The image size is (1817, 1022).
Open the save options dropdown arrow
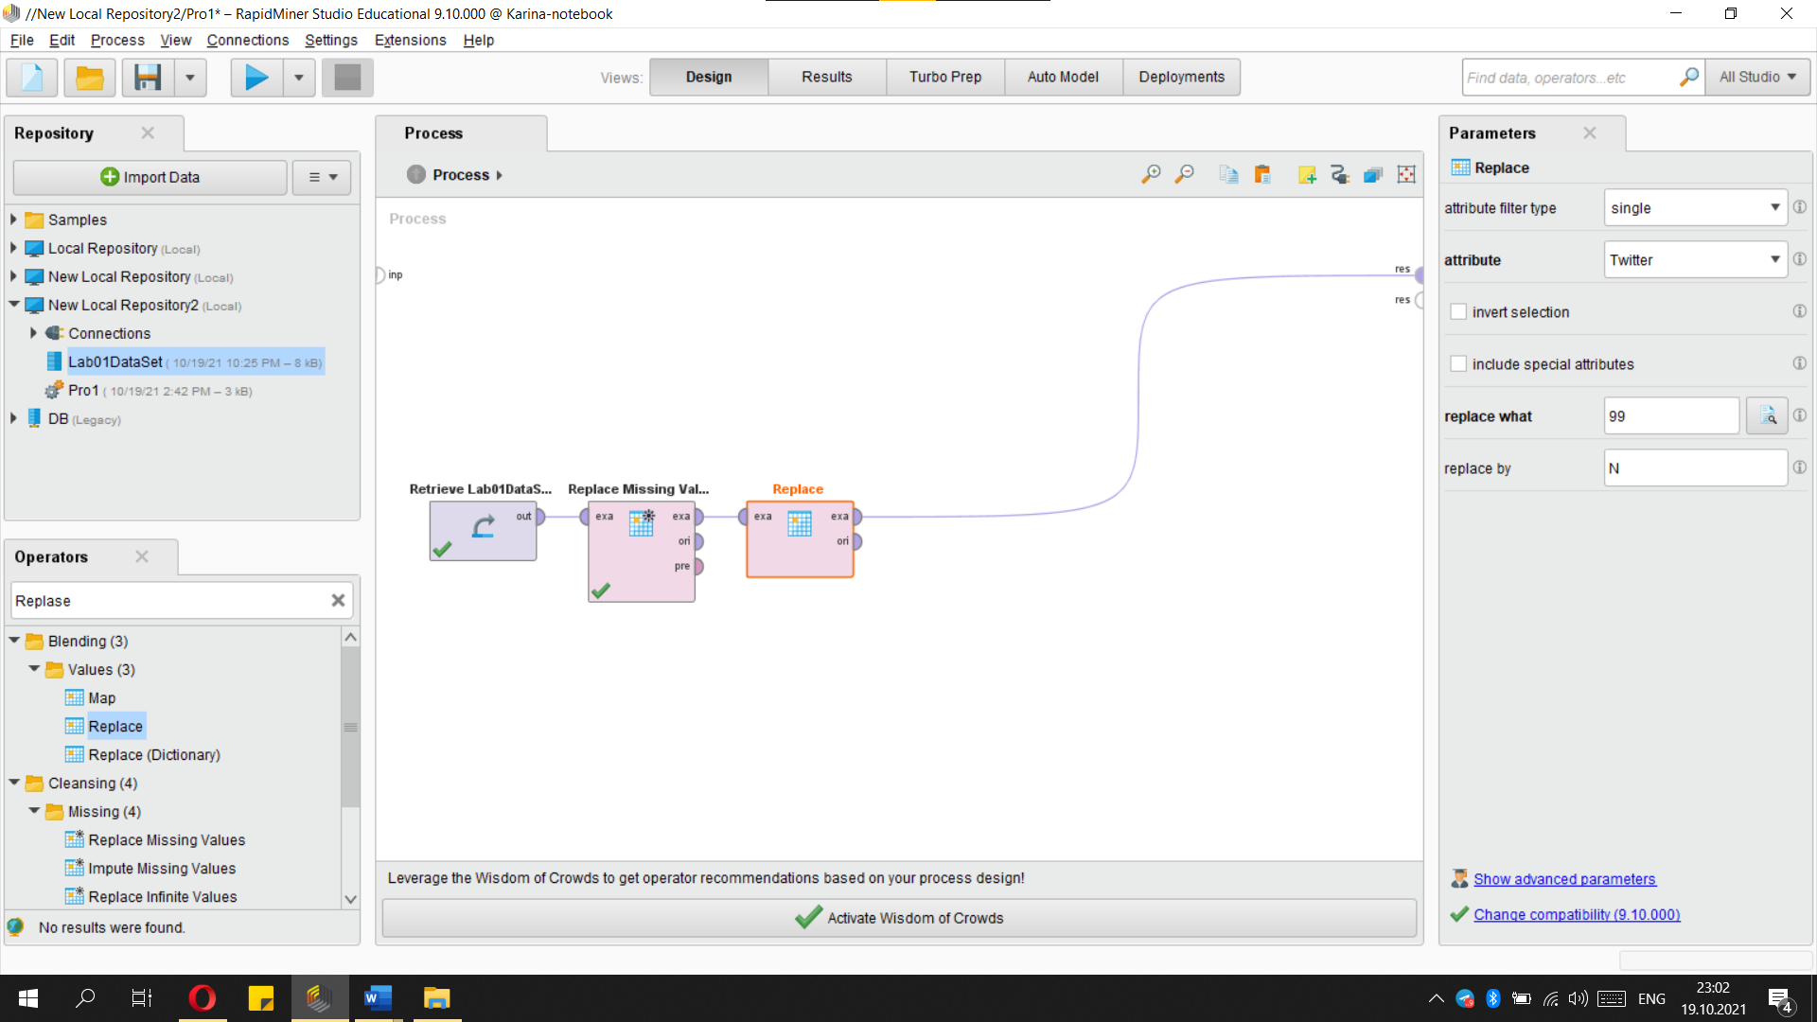tap(189, 77)
